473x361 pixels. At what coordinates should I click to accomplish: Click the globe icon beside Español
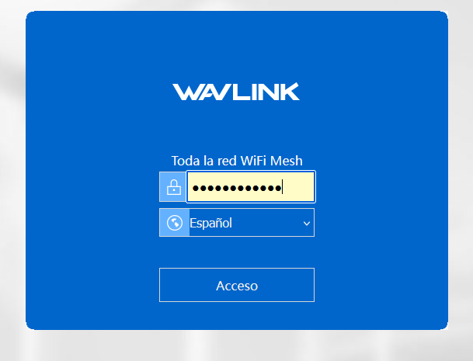[175, 223]
